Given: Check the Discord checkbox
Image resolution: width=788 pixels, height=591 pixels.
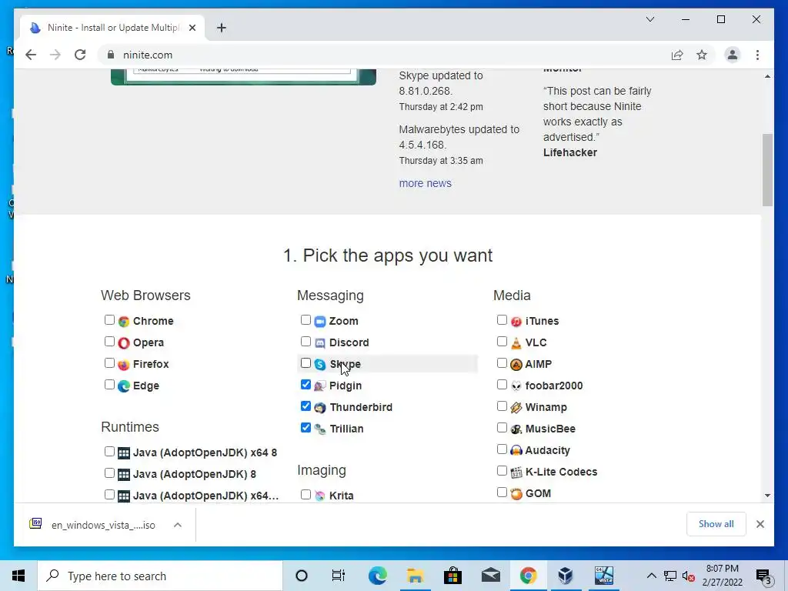Looking at the screenshot, I should pos(306,341).
